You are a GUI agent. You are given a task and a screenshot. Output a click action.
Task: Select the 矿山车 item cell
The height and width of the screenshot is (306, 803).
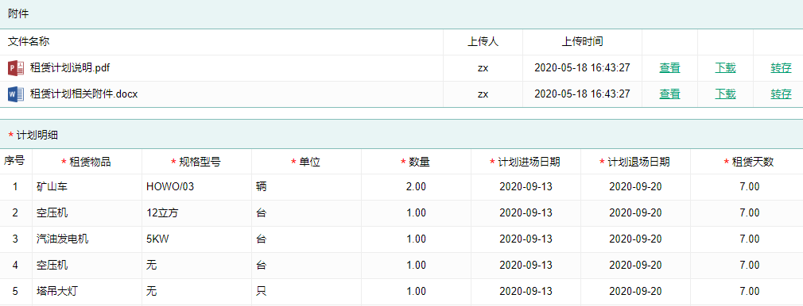(x=87, y=187)
